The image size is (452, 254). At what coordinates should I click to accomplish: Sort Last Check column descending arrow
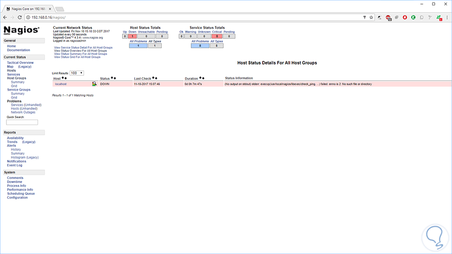point(156,78)
